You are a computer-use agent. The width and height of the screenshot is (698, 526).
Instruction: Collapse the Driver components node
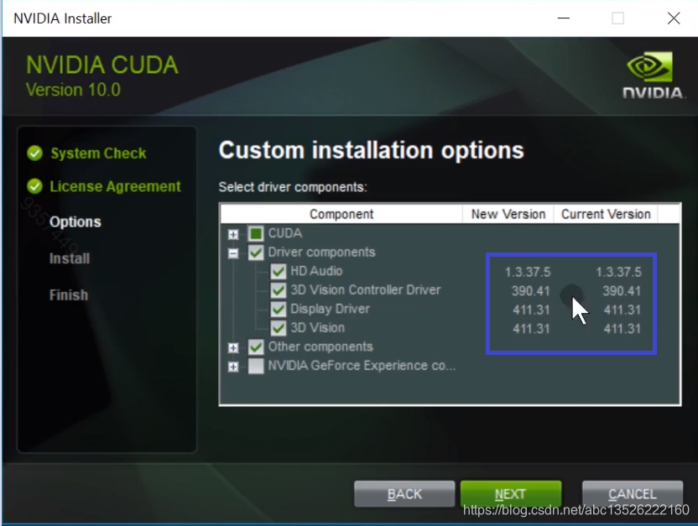coord(233,253)
